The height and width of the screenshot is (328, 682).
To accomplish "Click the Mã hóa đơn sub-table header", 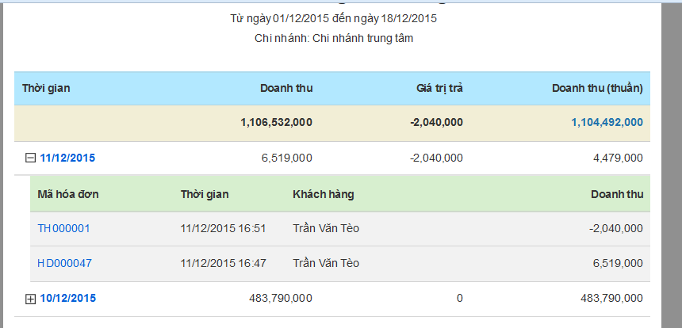I will coord(68,194).
